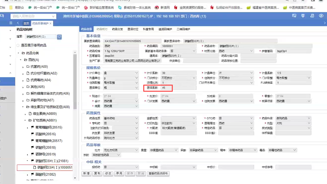Collapse the 矿物质类(A0801) node
Image resolution: width=327 pixels, height=184 pixels.
[x=25, y=120]
